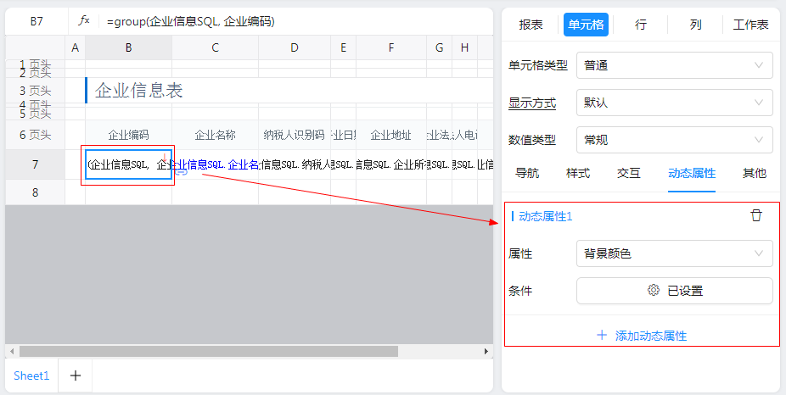Switch to the 工作表 tab

click(x=750, y=25)
